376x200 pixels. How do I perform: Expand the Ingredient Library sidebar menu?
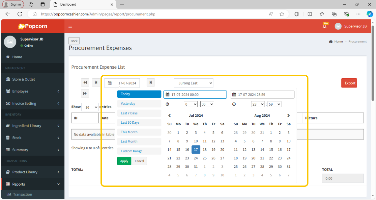tap(33, 126)
